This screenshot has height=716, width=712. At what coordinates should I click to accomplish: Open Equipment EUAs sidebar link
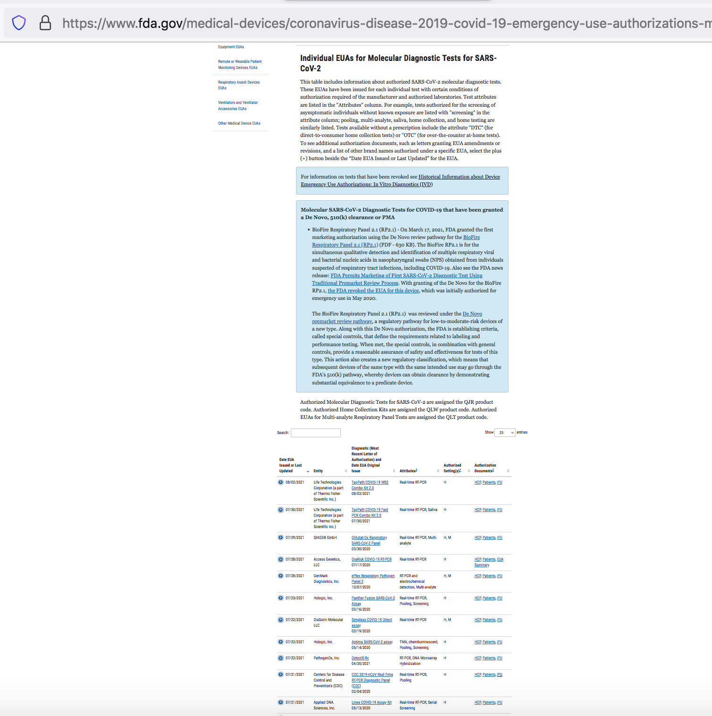[x=231, y=47]
